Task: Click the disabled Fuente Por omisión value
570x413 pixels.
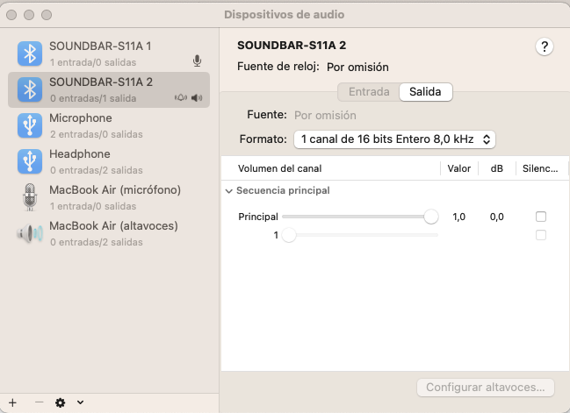Action: tap(325, 116)
